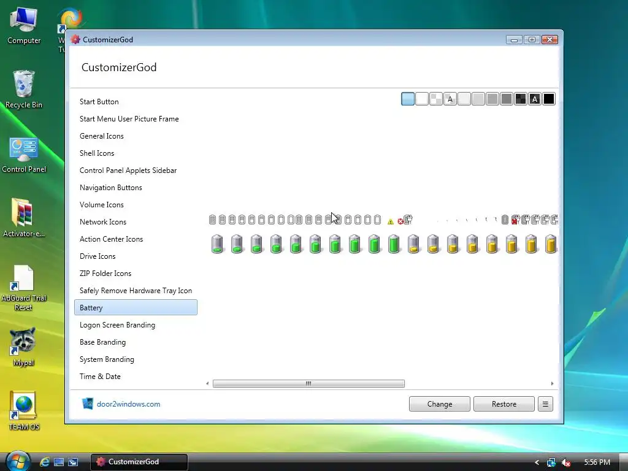
Task: Select the AdGuard Trial Reset shortcut
Action: pos(24,288)
